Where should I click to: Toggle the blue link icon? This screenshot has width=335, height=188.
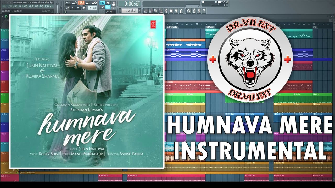[x=108, y=7]
